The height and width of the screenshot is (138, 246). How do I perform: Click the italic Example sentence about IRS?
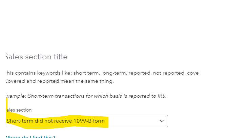click(x=86, y=96)
